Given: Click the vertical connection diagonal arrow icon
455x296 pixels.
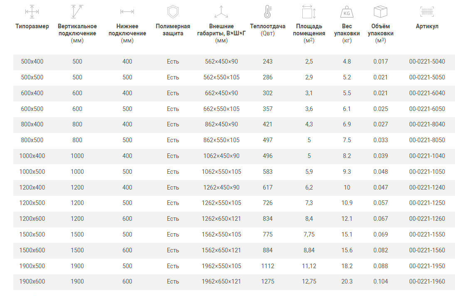Looking at the screenshot, I should 77,11.
